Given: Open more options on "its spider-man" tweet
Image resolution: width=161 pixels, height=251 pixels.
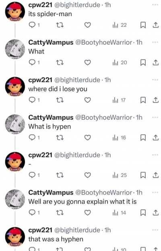Looking at the screenshot, I should point(155,5).
